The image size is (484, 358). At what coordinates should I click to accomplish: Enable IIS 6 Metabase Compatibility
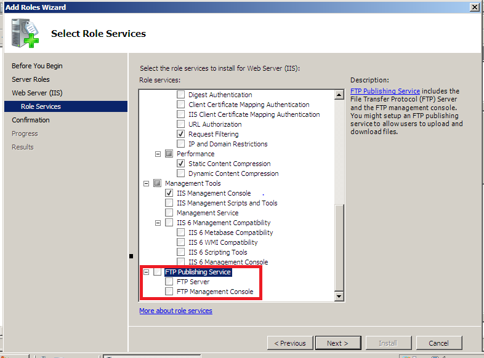[x=180, y=233]
